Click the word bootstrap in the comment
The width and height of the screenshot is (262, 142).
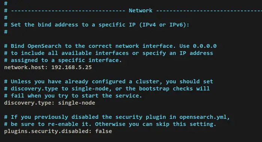154,89
